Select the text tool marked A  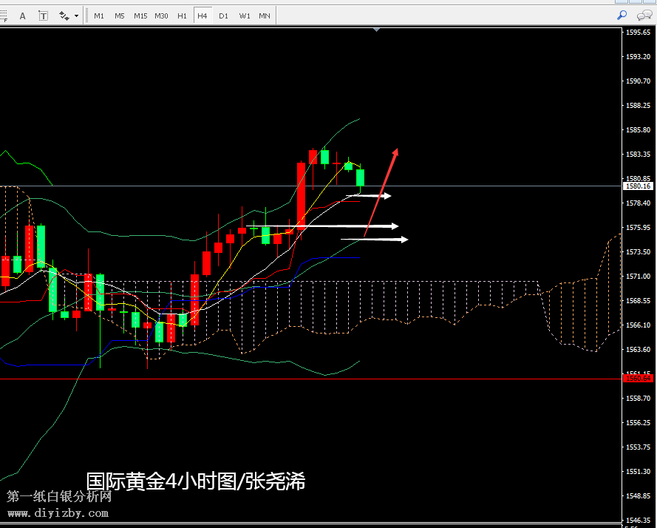point(22,15)
